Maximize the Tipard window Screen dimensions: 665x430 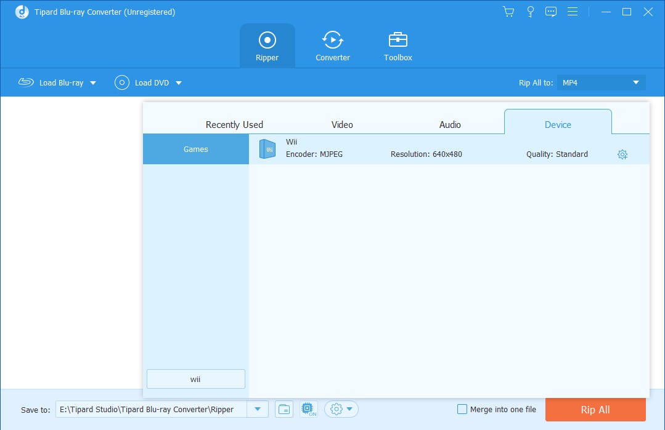pyautogui.click(x=627, y=12)
